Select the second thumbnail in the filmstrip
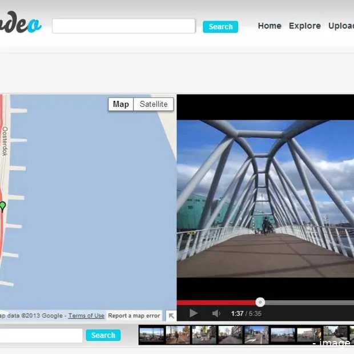Screen dimensions: 354x354 [x=178, y=335]
